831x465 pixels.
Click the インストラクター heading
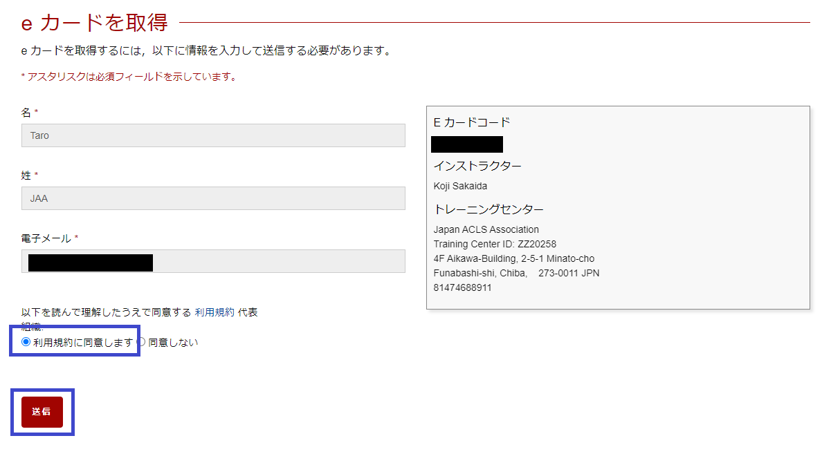point(477,166)
